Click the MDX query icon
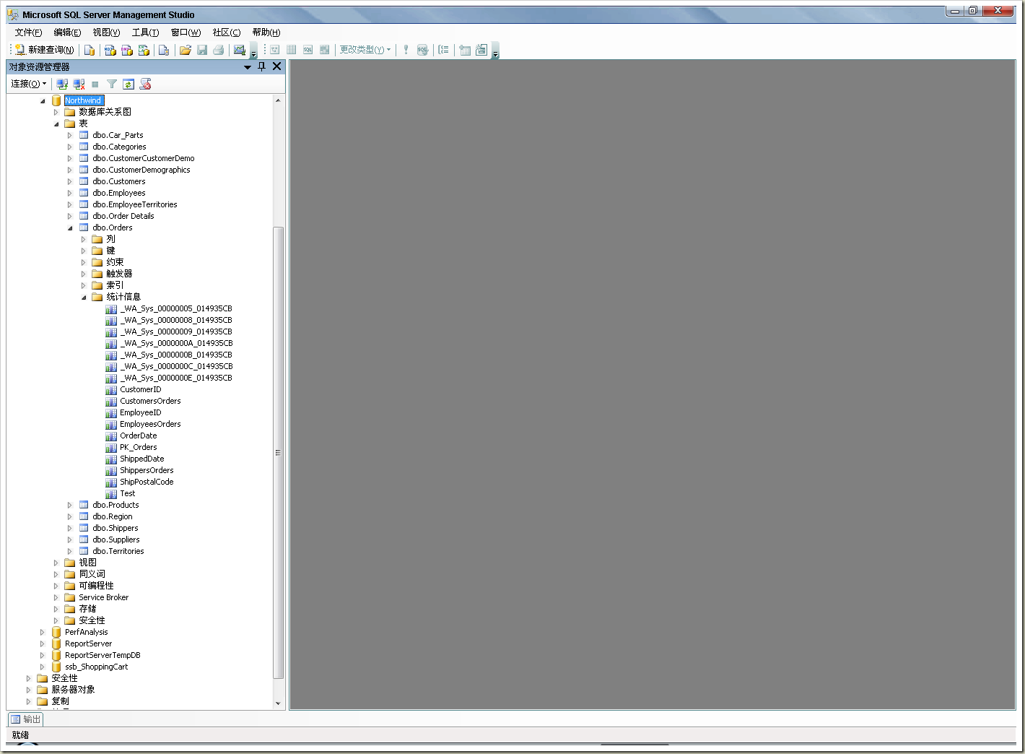This screenshot has width=1025, height=754. 110,50
